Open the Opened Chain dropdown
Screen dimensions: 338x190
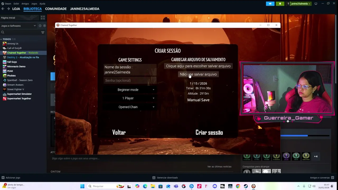click(x=130, y=107)
